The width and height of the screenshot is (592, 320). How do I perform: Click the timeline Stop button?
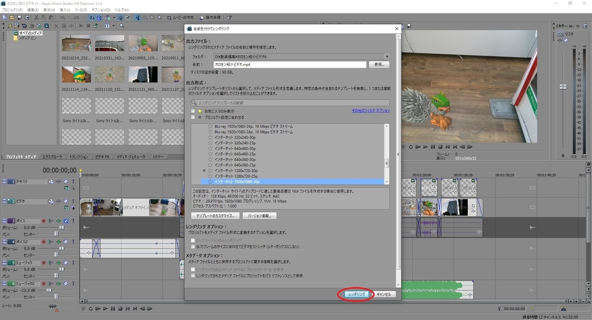pyautogui.click(x=120, y=309)
